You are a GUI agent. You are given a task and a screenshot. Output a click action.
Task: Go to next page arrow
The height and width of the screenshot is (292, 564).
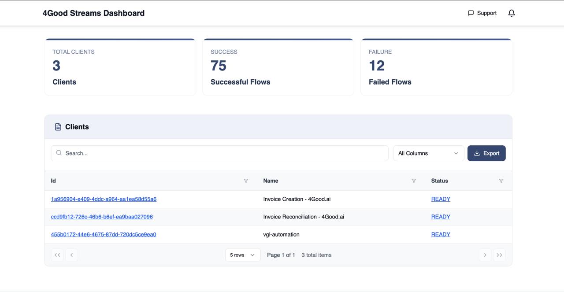pyautogui.click(x=485, y=255)
